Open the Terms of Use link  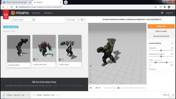pyautogui.click(x=64, y=86)
